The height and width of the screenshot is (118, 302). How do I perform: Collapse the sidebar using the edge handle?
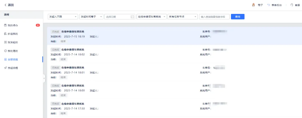click(44, 78)
